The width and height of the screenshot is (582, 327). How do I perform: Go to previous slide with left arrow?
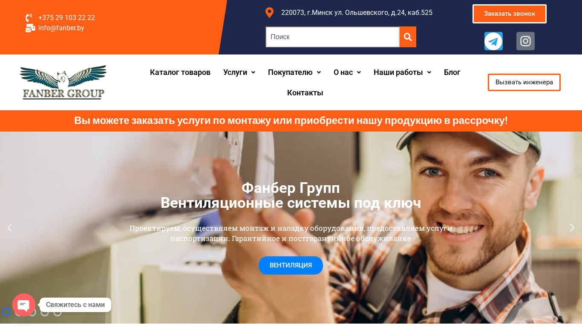(x=9, y=228)
